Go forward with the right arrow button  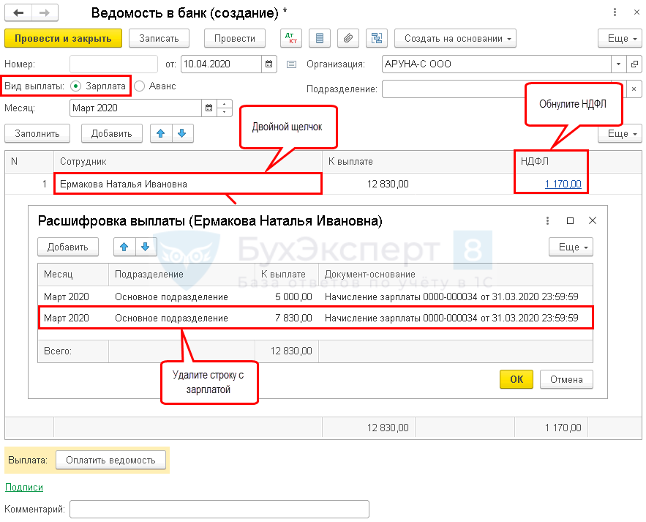click(x=45, y=12)
